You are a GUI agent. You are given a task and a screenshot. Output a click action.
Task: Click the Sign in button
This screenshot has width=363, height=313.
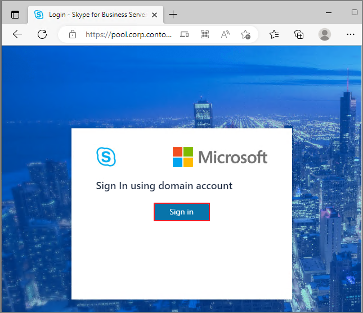182,212
